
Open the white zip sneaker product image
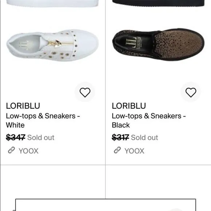[x=52, y=45]
